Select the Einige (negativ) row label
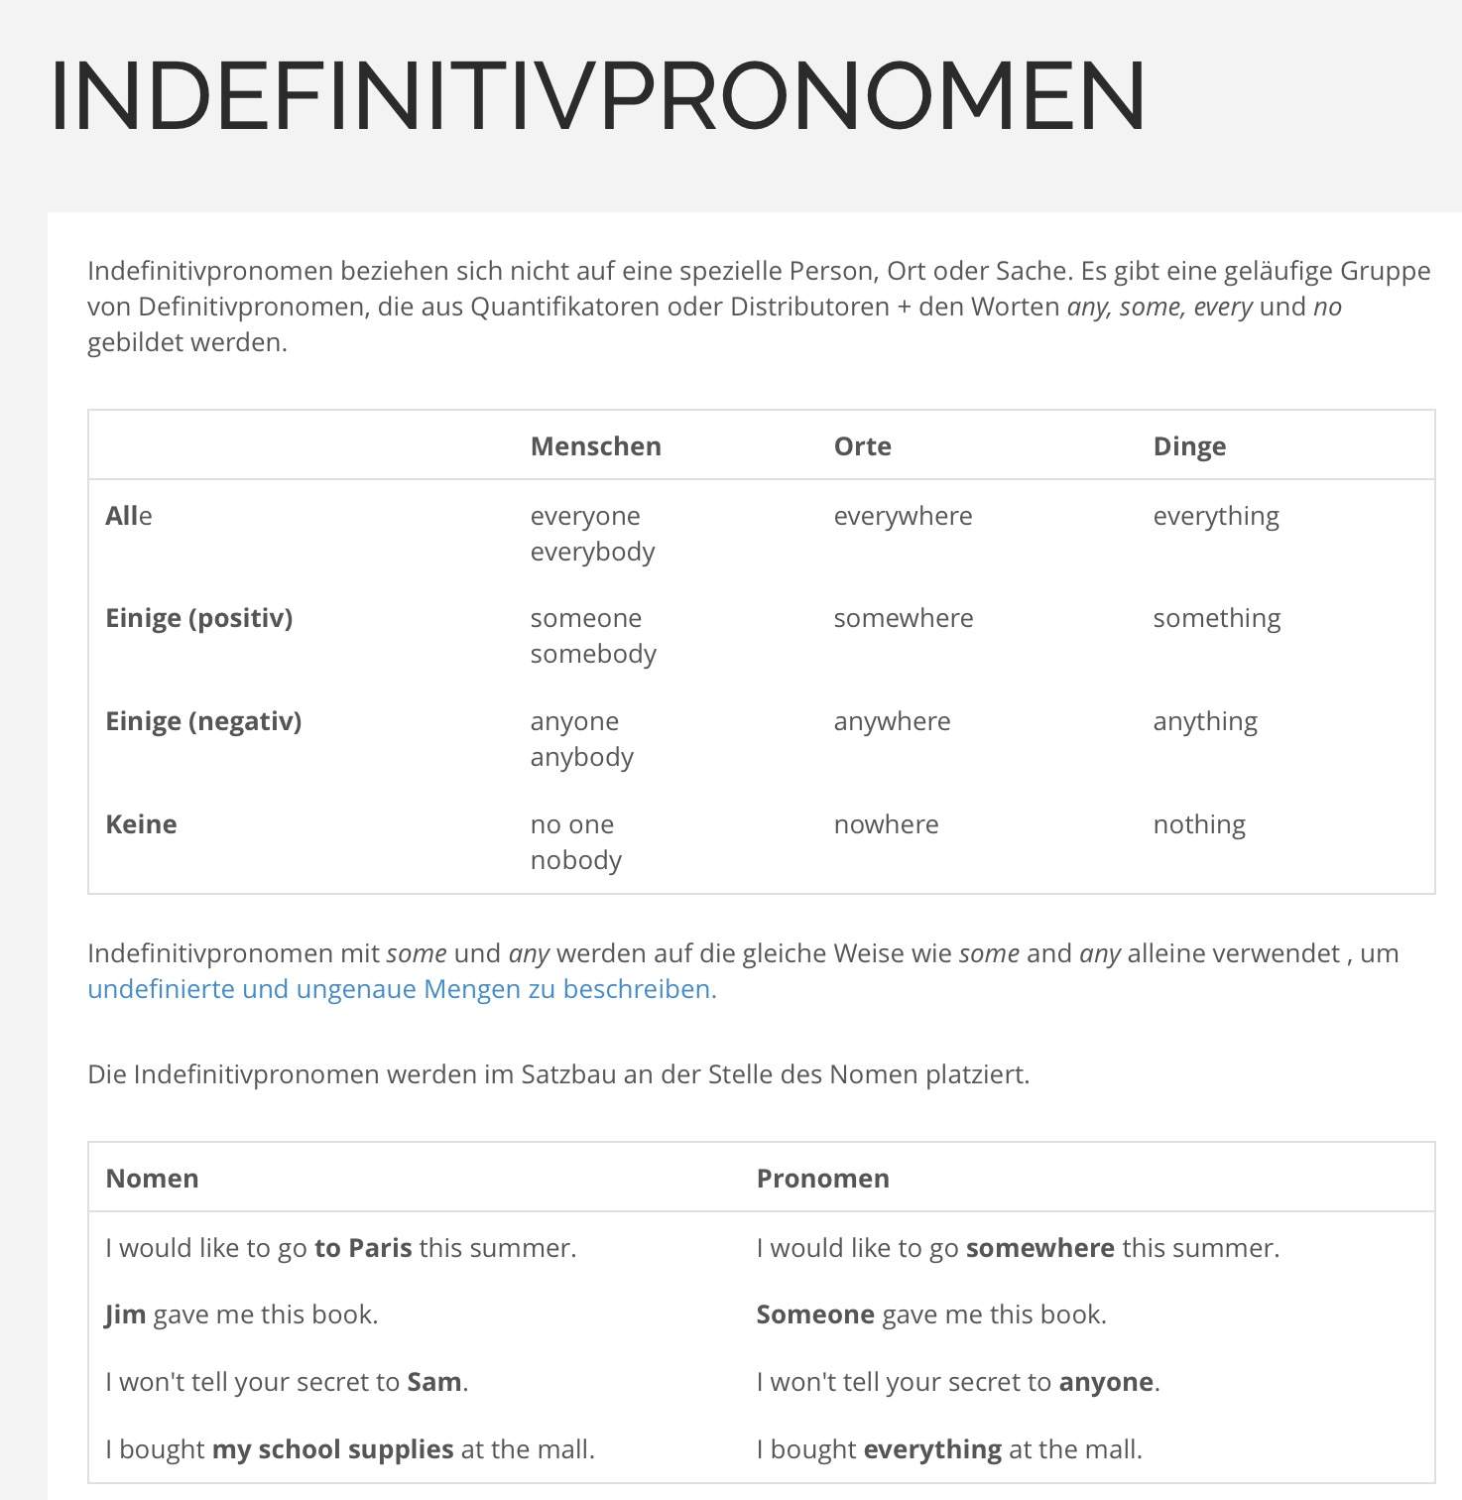This screenshot has height=1500, width=1462. pyautogui.click(x=203, y=721)
